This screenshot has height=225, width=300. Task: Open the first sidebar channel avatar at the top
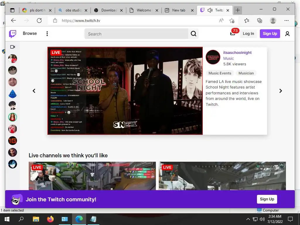[13, 59]
